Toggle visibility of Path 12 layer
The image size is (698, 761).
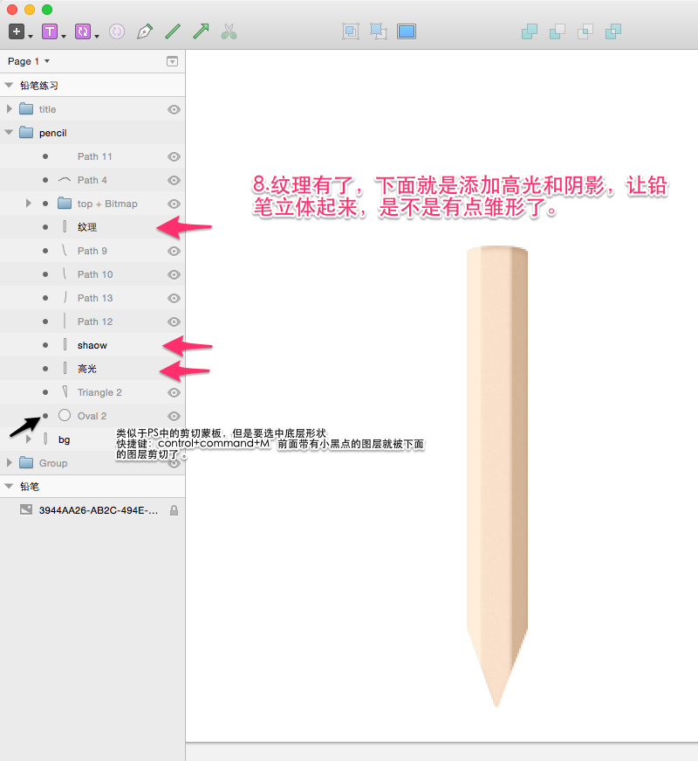click(x=174, y=322)
